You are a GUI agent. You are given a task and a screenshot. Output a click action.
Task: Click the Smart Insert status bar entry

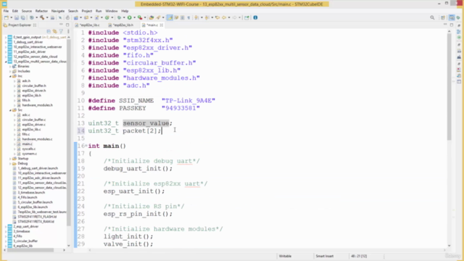[324, 256]
